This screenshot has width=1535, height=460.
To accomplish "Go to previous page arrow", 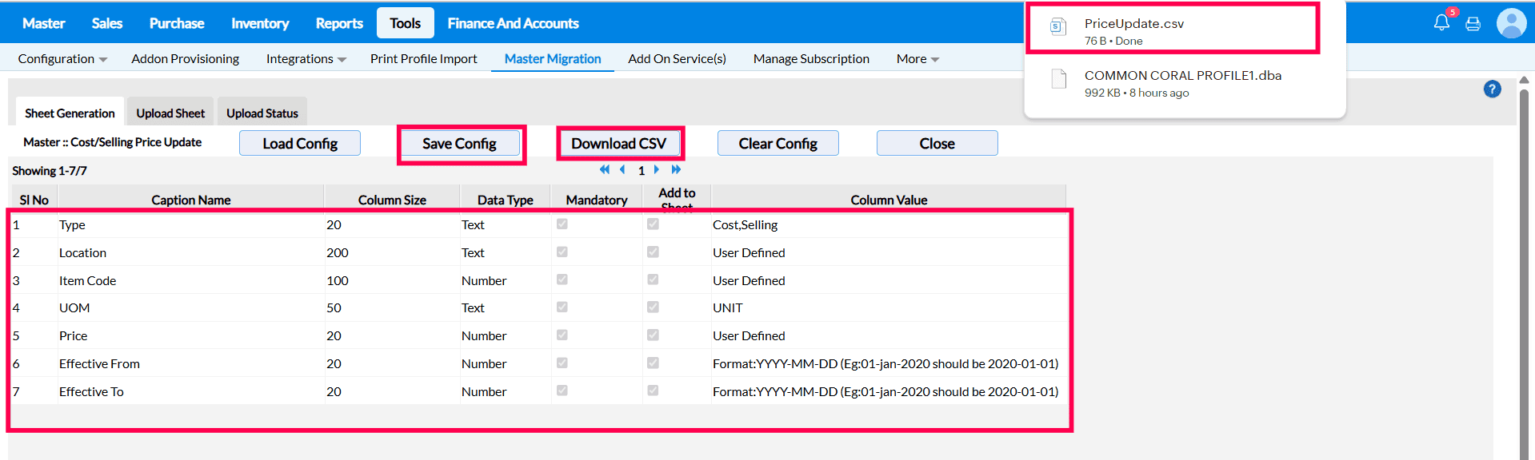I will 622,169.
